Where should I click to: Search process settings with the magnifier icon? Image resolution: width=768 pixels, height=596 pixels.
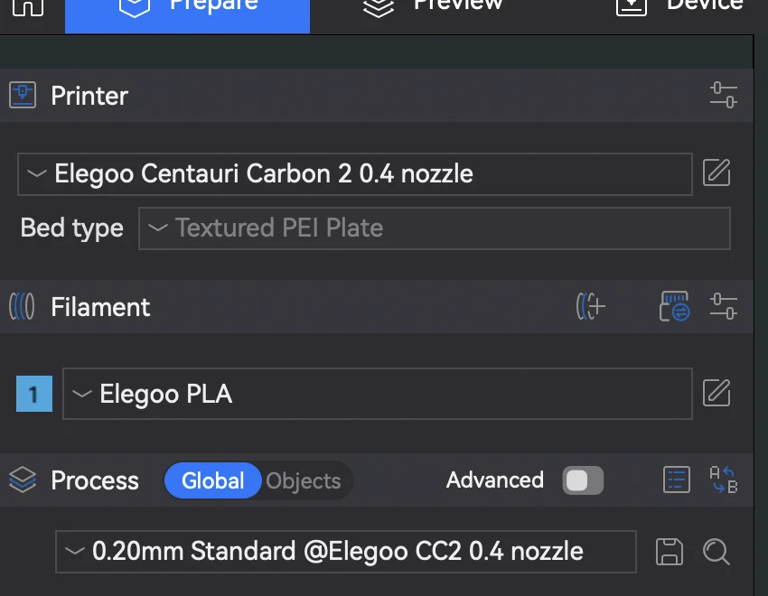[x=716, y=552]
